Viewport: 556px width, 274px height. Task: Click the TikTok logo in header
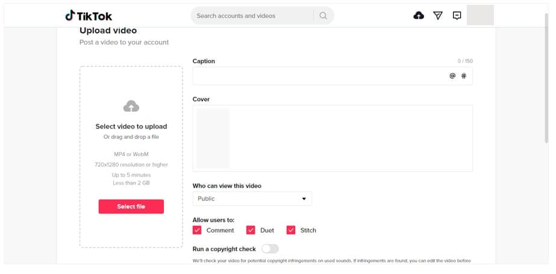click(x=89, y=16)
